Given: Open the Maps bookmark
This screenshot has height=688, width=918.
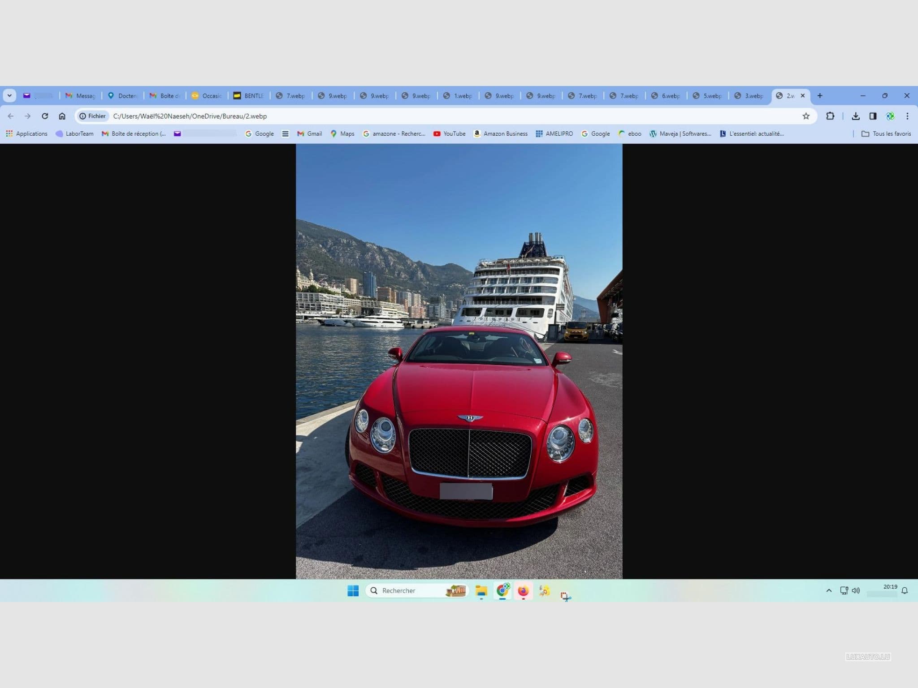Looking at the screenshot, I should point(342,133).
